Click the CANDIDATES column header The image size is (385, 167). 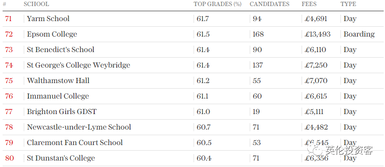[270, 4]
